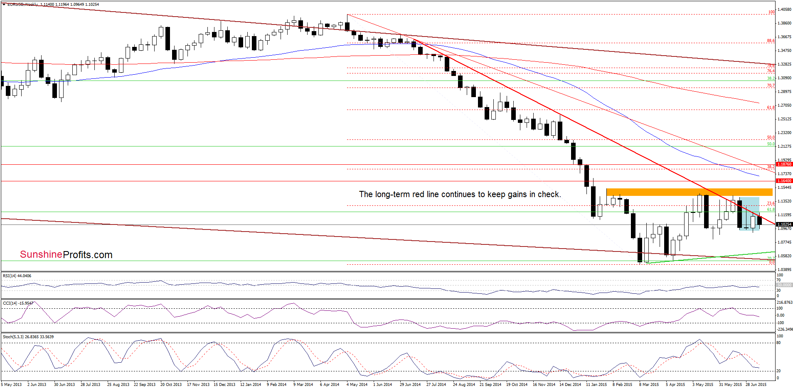Viewport: 793px width, 388px height.
Task: Click the 1.21275 price axis label
Action: click(784, 146)
